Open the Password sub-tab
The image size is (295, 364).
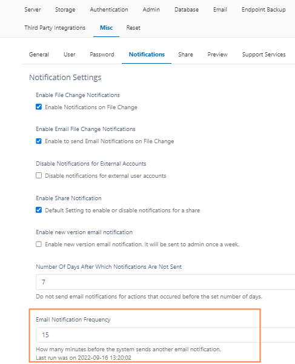(x=102, y=55)
